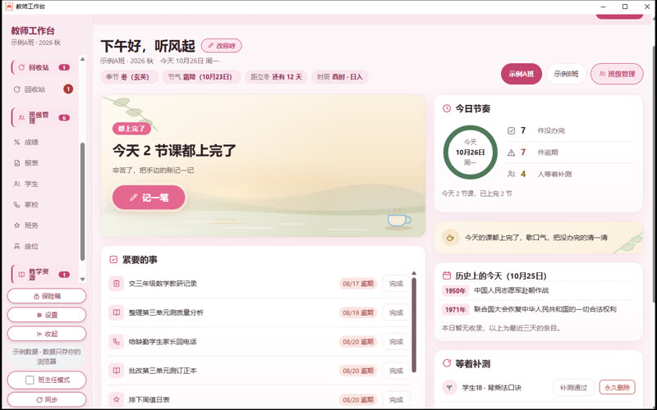
Task: Click the 记一笔 button
Action: 149,198
